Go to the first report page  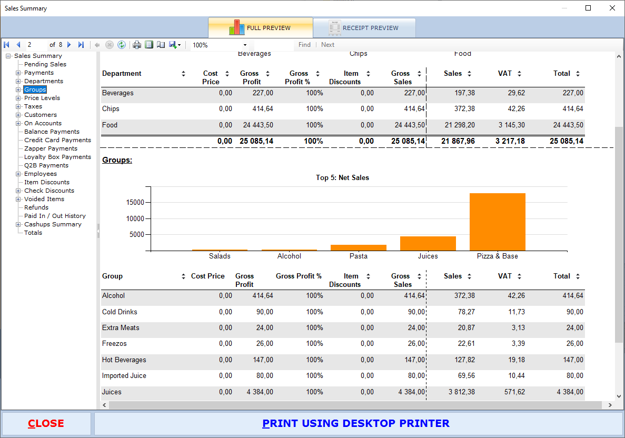point(7,45)
